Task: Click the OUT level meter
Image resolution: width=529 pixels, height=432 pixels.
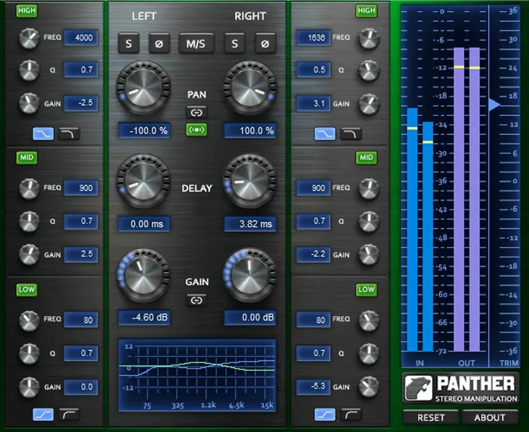Action: [x=467, y=200]
